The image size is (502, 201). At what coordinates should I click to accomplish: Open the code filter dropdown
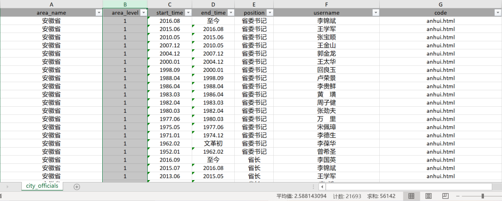[498, 13]
